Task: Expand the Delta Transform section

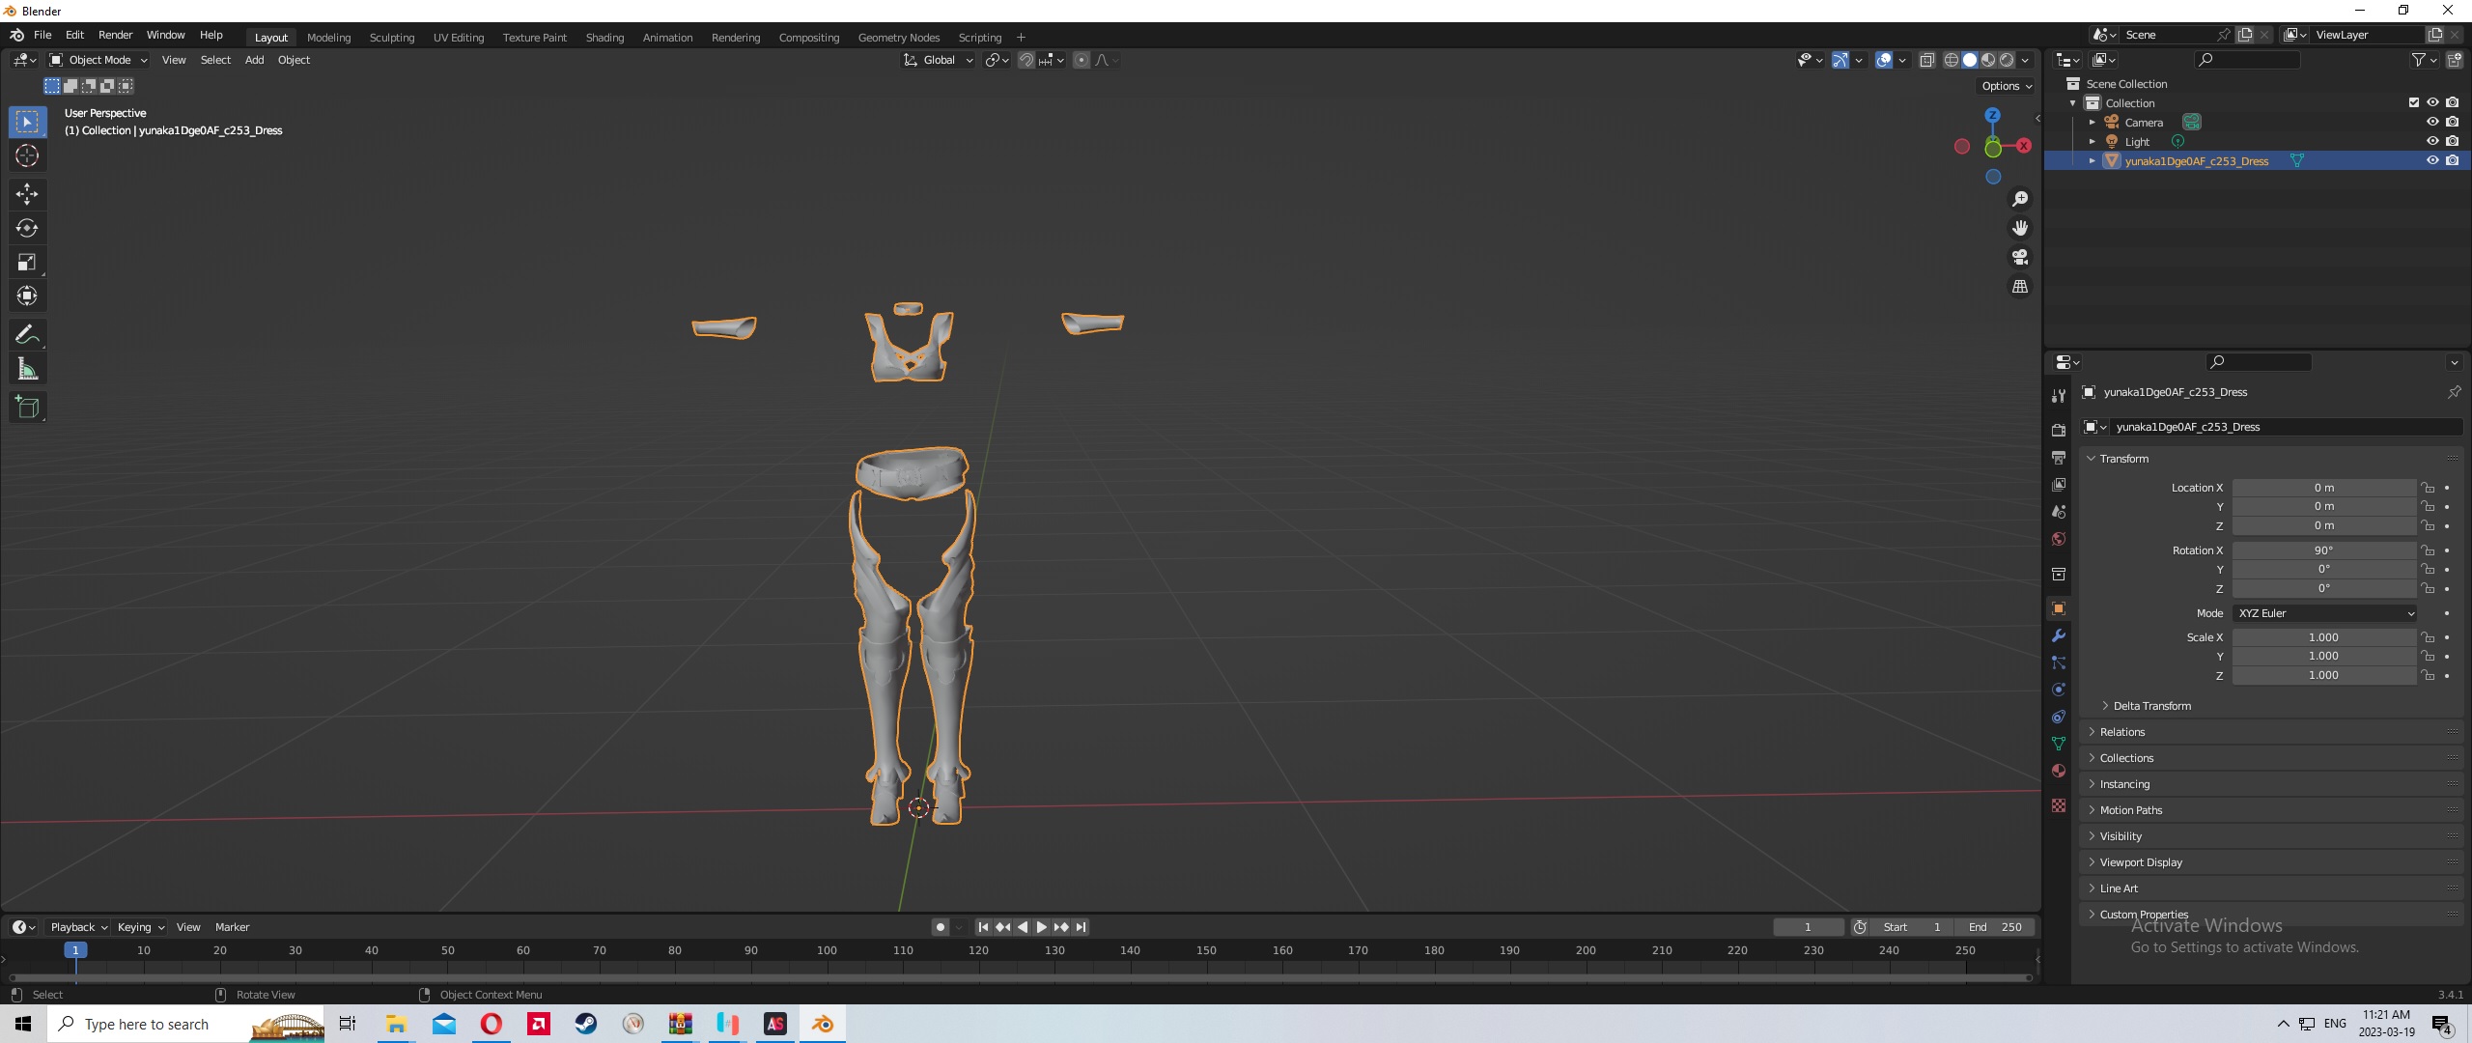Action: pos(2151,706)
